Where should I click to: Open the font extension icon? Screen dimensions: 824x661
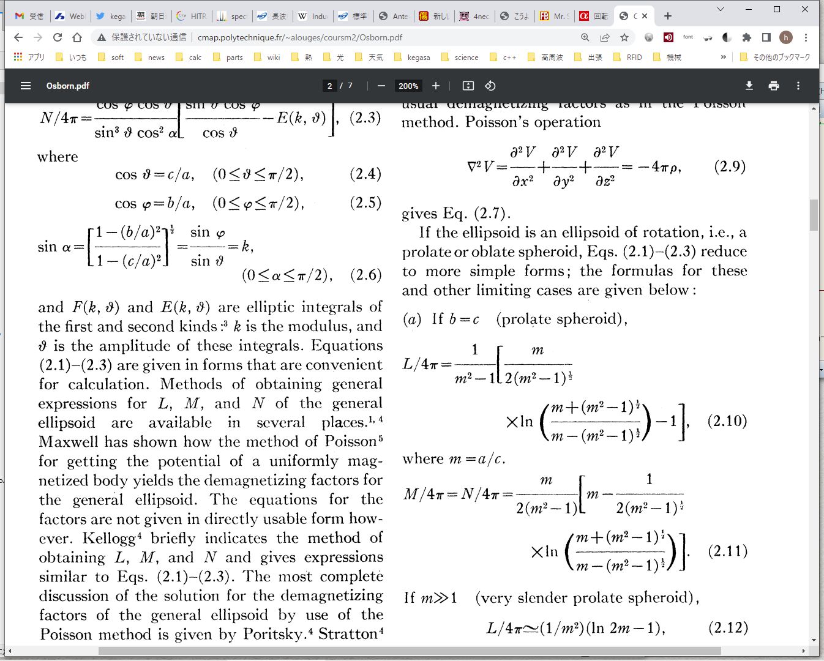pyautogui.click(x=688, y=37)
